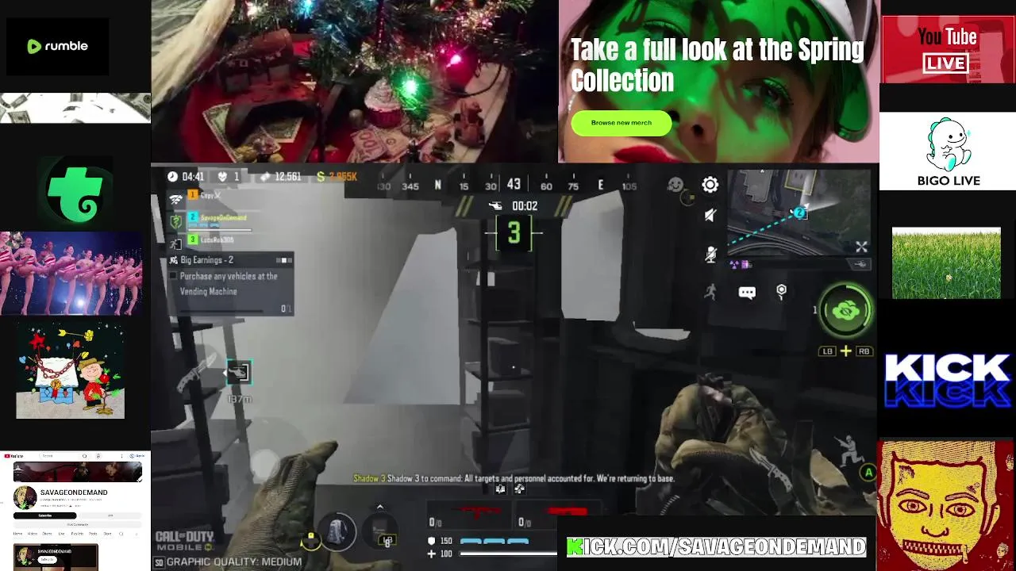Tap the network signal wifi icon
The width and height of the screenshot is (1016, 571).
(x=175, y=198)
